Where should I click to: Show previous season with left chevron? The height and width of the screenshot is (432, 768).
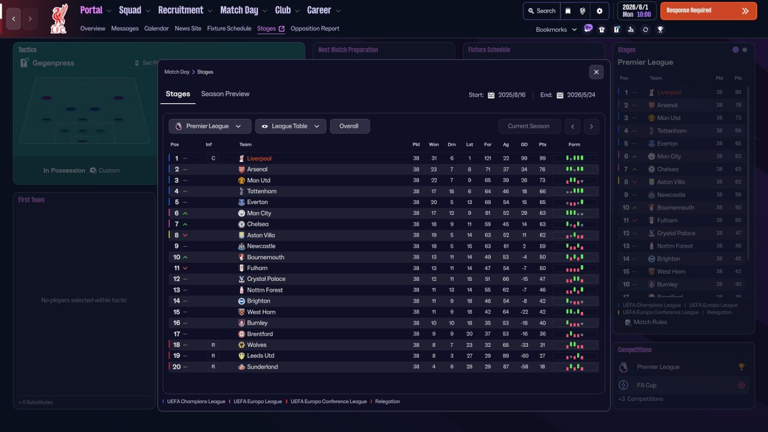click(x=573, y=126)
